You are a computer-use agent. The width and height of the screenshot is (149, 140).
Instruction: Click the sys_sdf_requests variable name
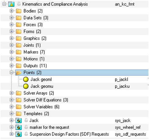130,134
